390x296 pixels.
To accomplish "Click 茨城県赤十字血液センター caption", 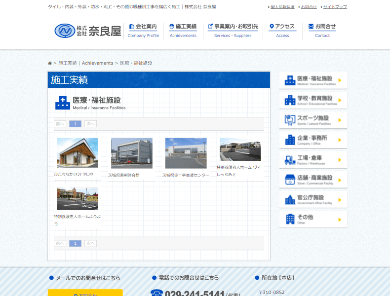I will click(x=186, y=175).
